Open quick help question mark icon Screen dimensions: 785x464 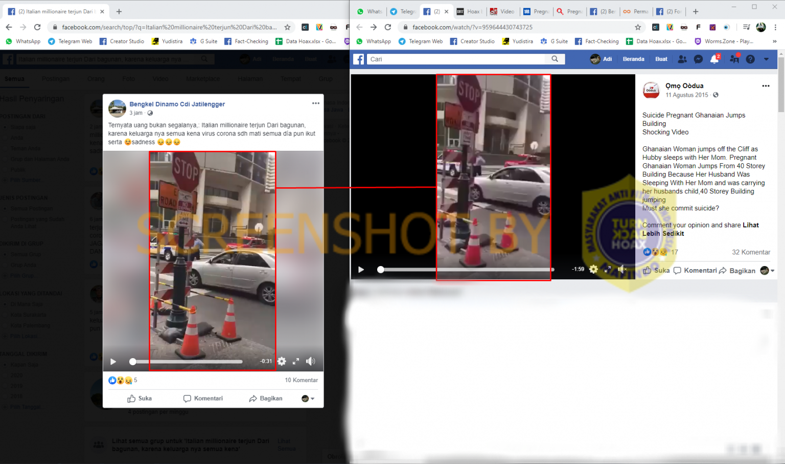[750, 59]
